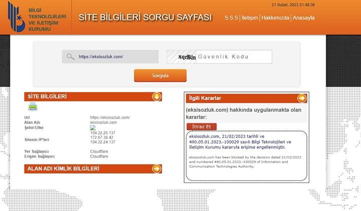The height and width of the screenshot is (211, 361).
Task: Click the SİTE BİLGİLERİ SORGU SAYFASI title
Action: pos(145,17)
